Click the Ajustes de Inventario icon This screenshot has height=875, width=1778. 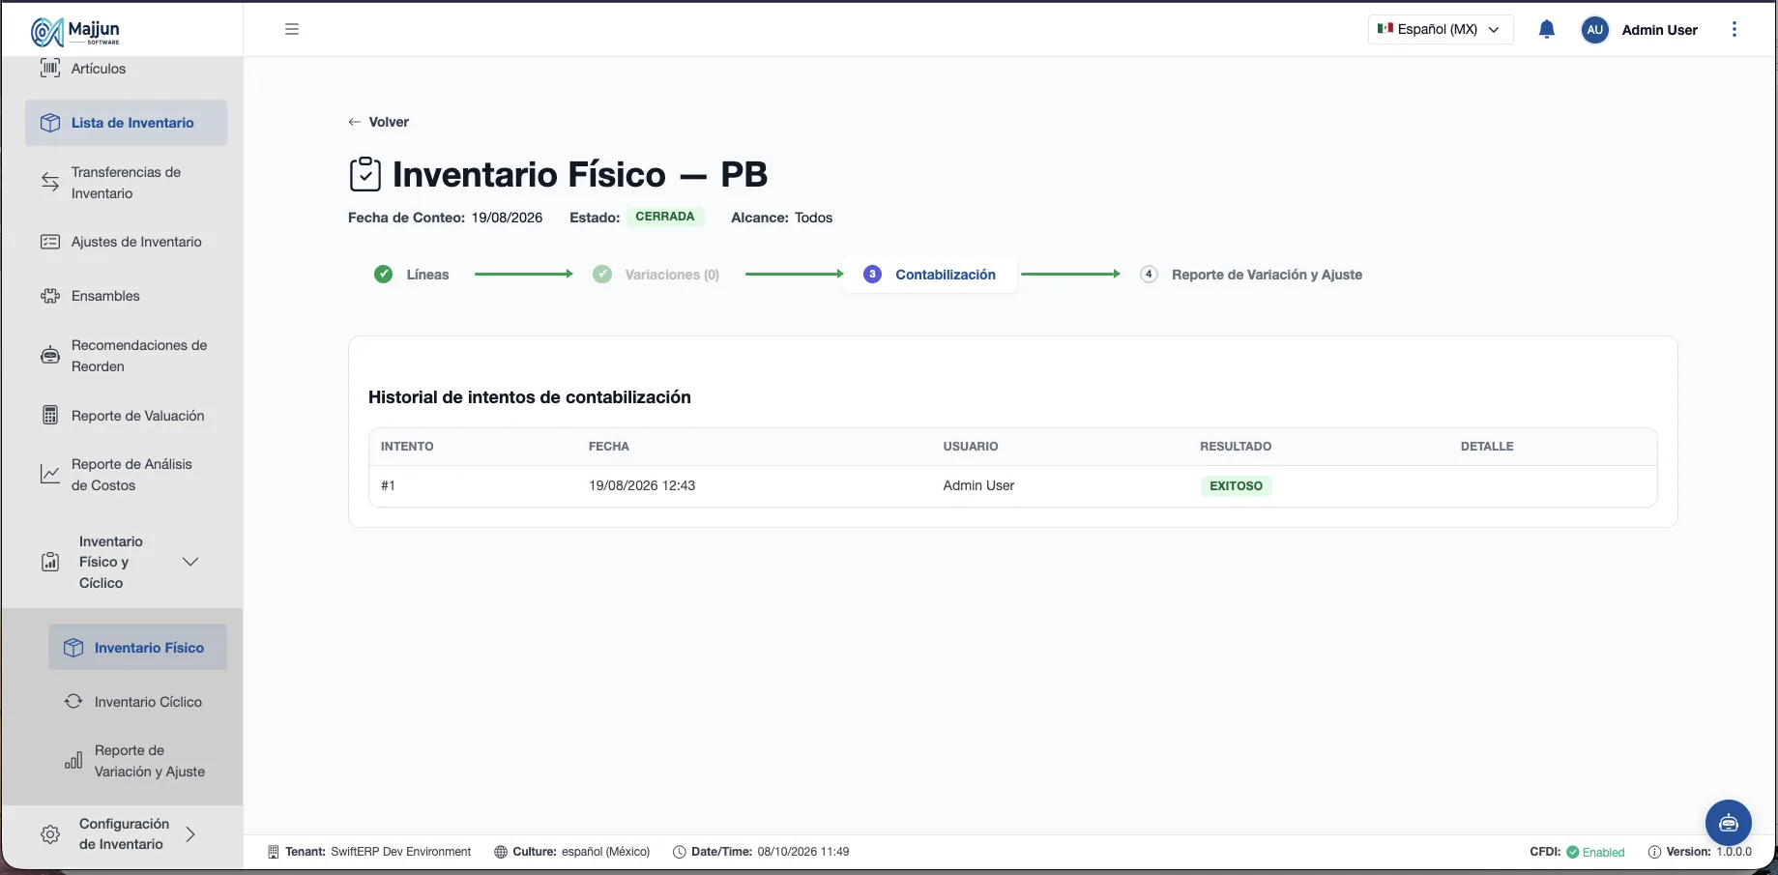click(50, 242)
